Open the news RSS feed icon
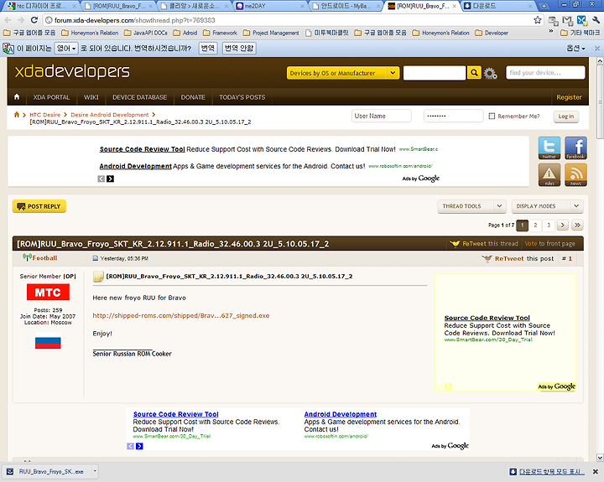The height and width of the screenshot is (482, 604). [x=575, y=175]
